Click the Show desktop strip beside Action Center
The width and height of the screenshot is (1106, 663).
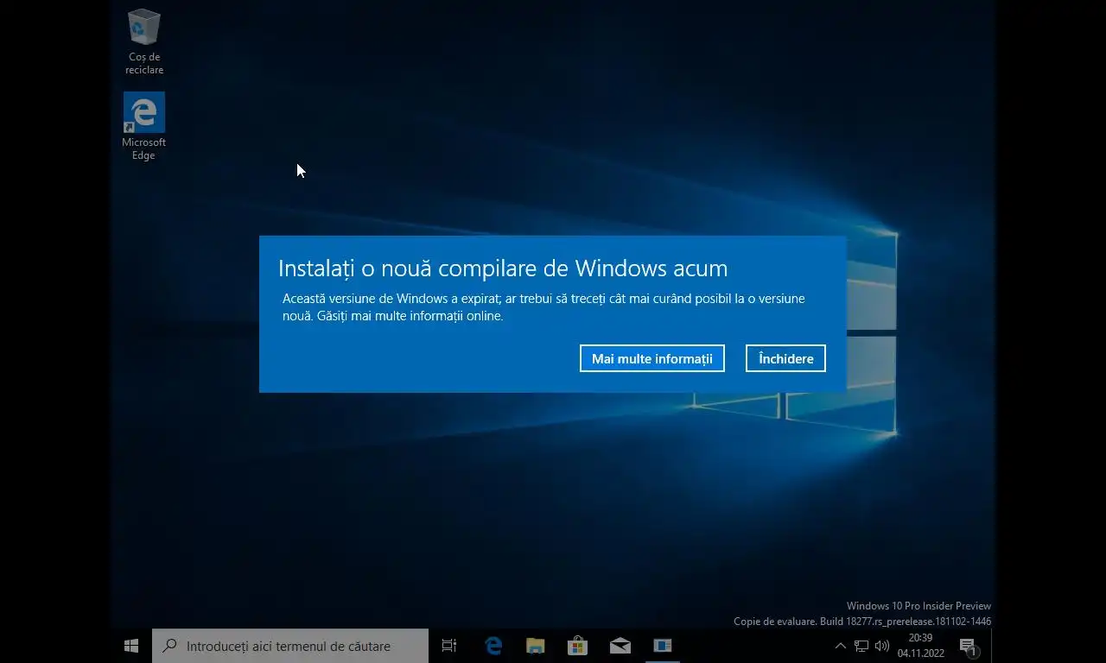(992, 646)
